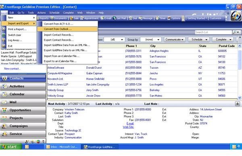Click inside the Search List field

click(x=213, y=32)
